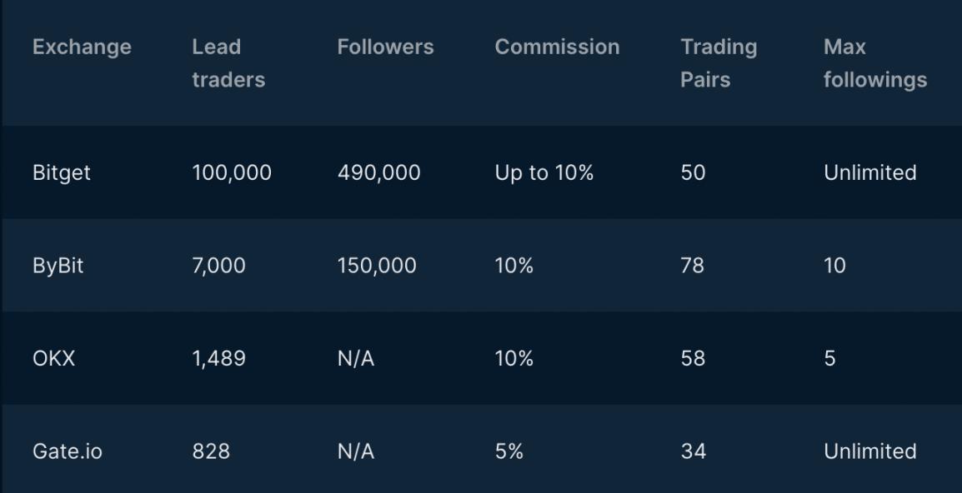Viewport: 962px width, 493px height.
Task: Click Gate.io's 5% commission value
Action: 509,451
